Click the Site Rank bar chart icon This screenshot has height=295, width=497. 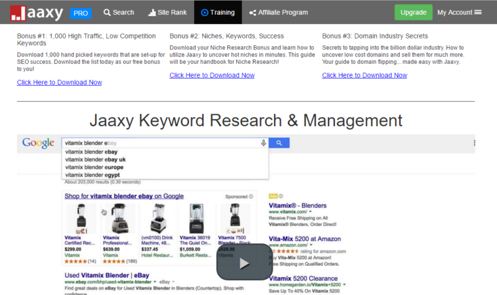tap(152, 12)
